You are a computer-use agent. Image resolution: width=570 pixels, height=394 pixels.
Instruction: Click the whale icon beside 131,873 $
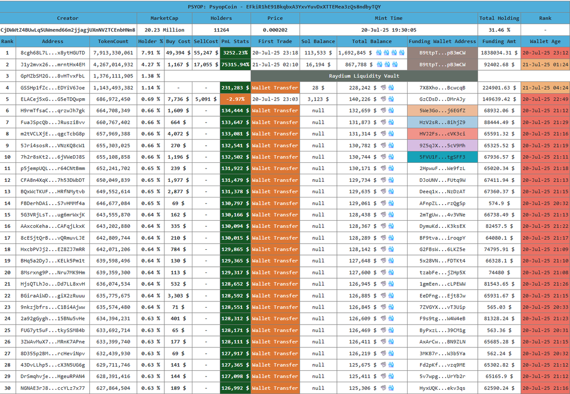391,122
